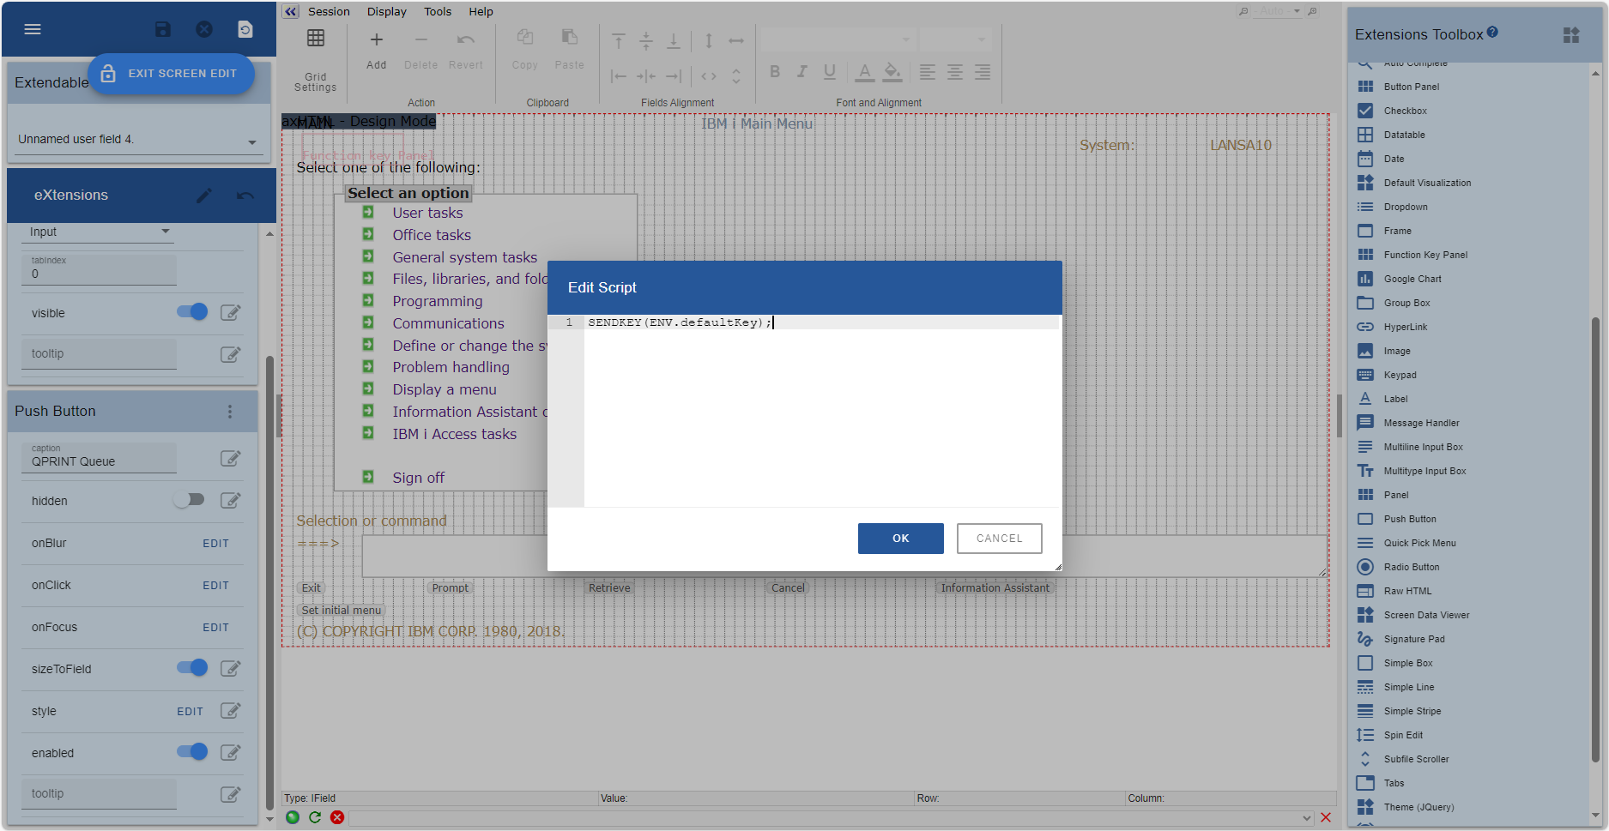Viewport: 1609px width, 831px height.
Task: Open the Tools menu
Action: (437, 12)
